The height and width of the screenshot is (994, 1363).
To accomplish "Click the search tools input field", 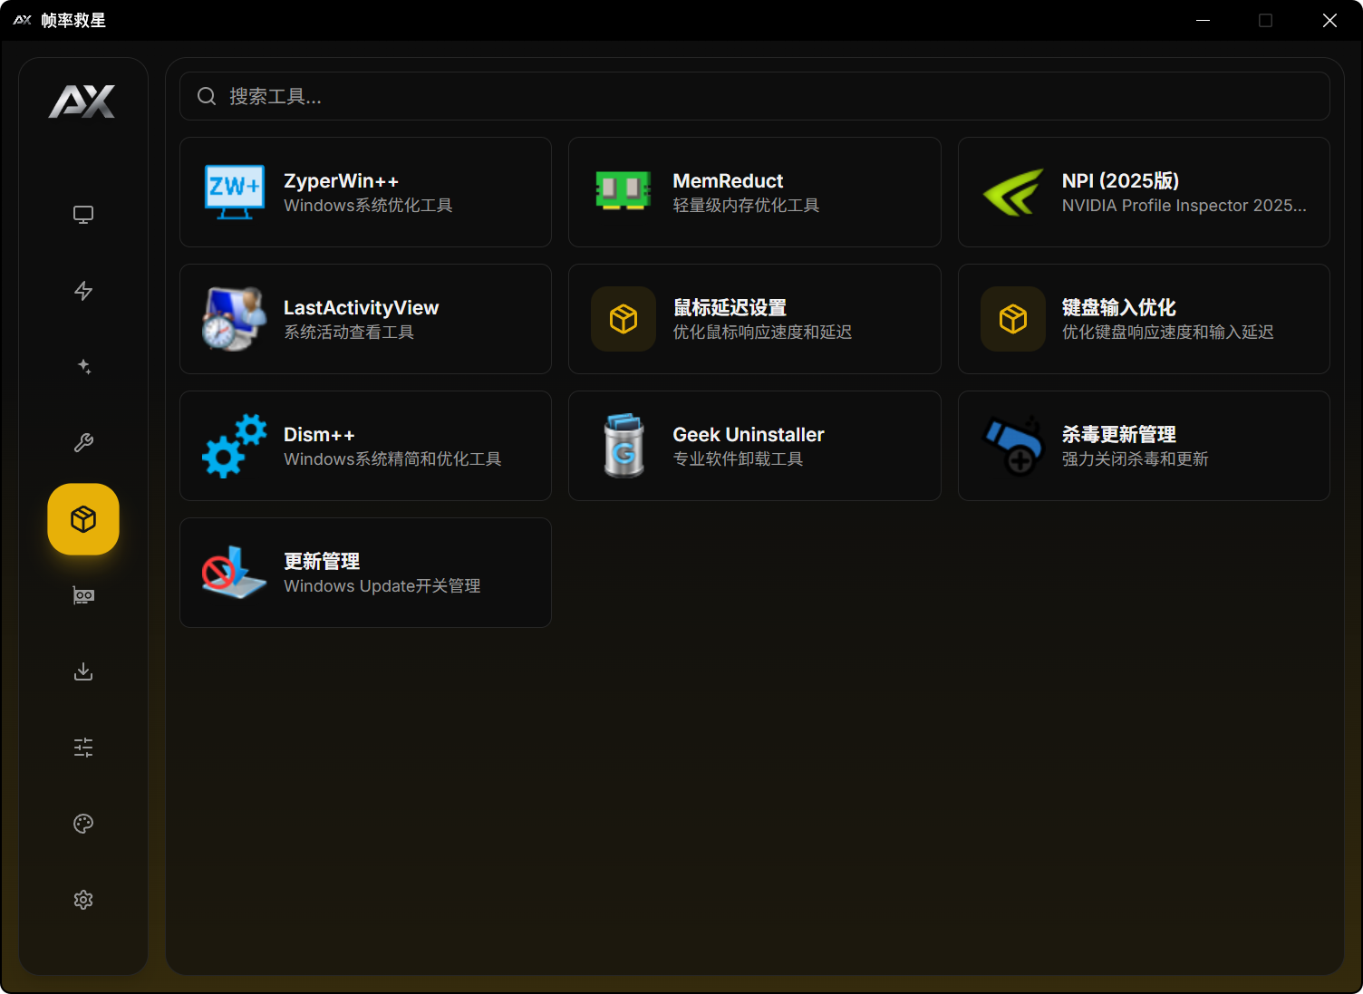I will [754, 96].
